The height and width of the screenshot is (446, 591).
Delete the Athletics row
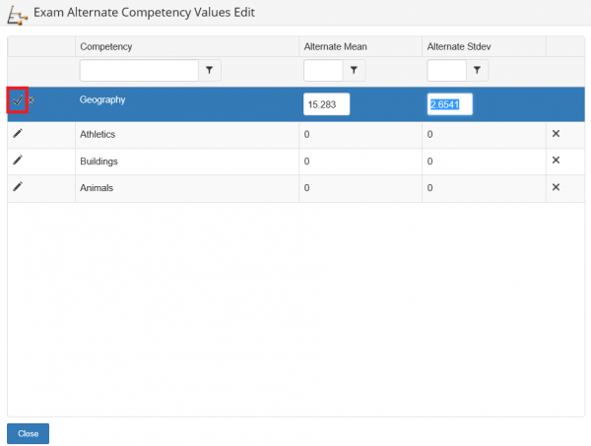point(556,133)
